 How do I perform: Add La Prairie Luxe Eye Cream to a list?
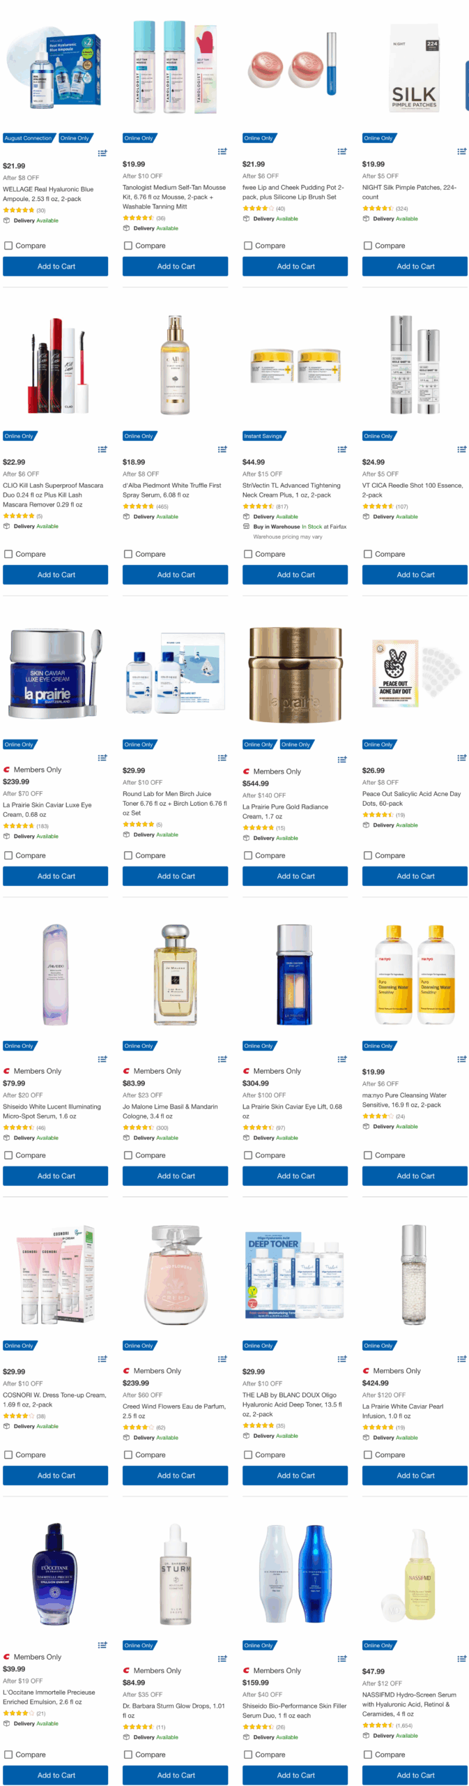coord(102,758)
